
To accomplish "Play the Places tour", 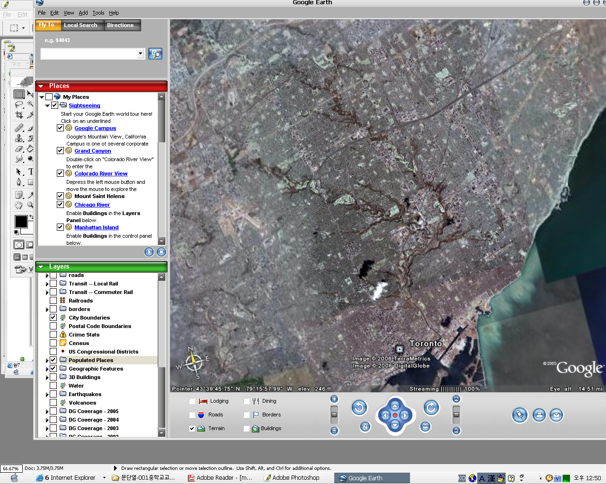I will pos(149,252).
